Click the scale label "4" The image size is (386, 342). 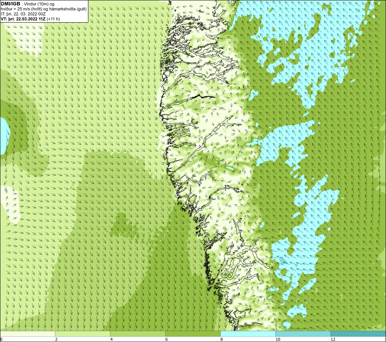tap(112, 340)
